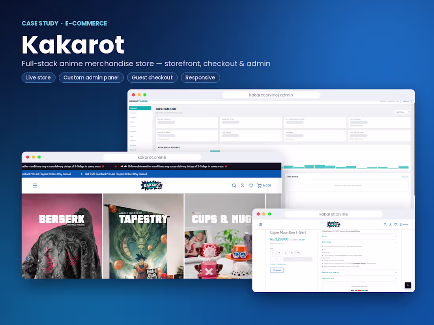The width and height of the screenshot is (434, 325).
Task: Click the Wishlist button below the quantity selector
Action: point(277,270)
